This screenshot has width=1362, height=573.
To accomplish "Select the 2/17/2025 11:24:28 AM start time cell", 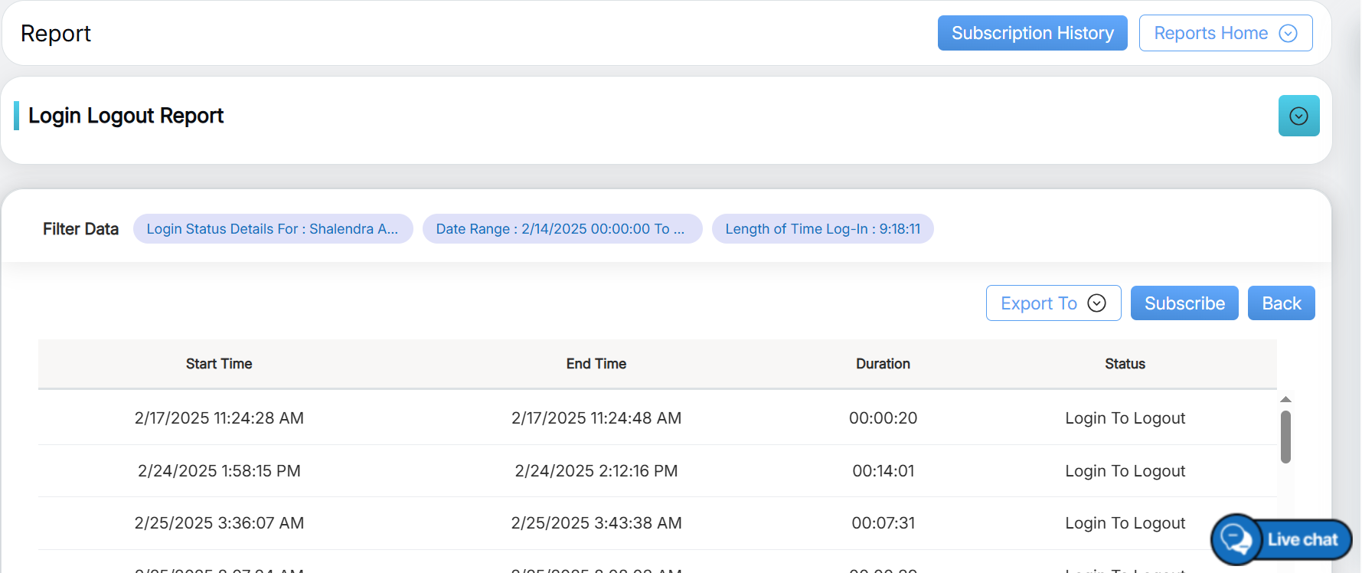I will coord(219,418).
